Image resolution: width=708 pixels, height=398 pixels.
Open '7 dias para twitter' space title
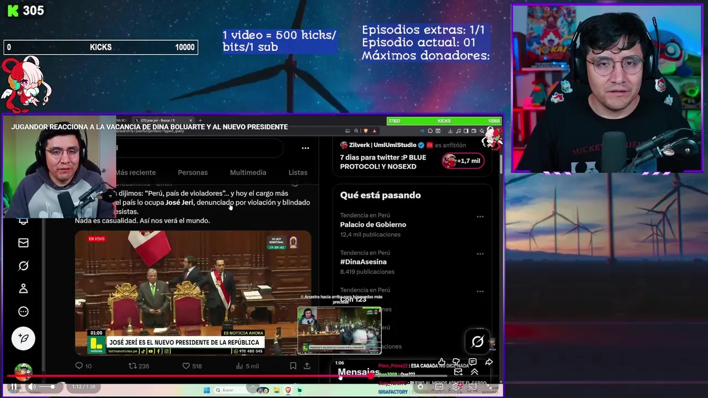point(383,162)
